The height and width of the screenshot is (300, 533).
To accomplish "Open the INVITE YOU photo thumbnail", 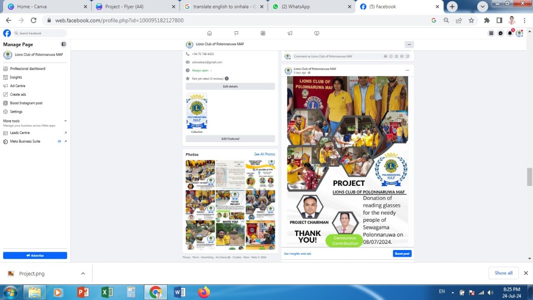I will click(x=230, y=235).
